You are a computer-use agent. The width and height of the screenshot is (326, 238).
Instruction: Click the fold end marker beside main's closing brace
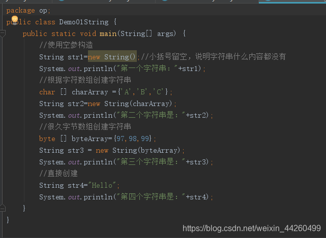tap(3, 208)
